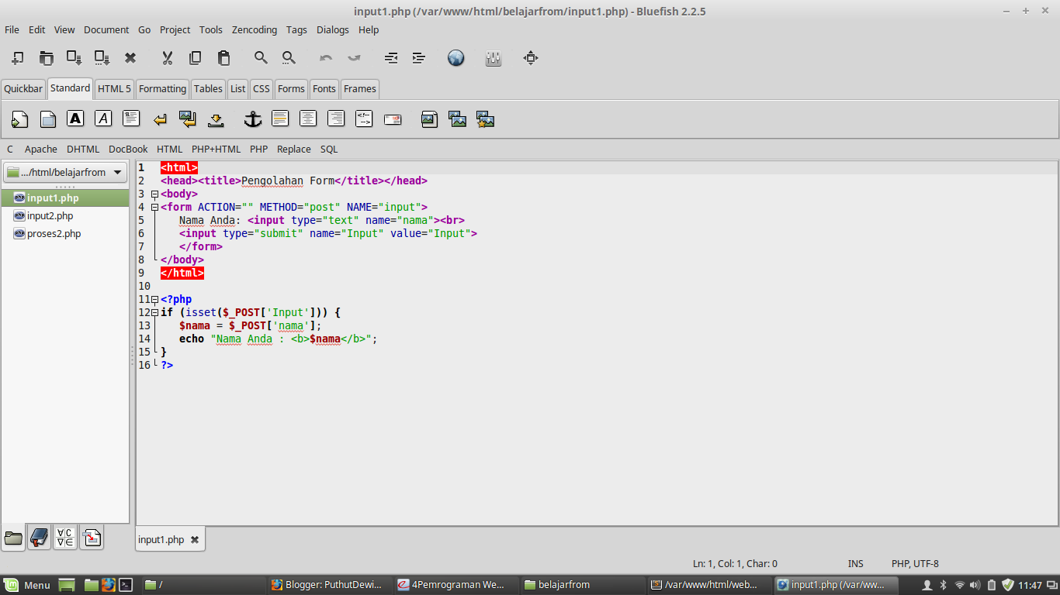The image size is (1060, 595).
Task: Collapse the form fold marker on line 4
Action: tap(155, 207)
